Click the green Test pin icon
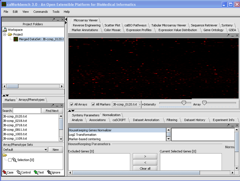Image resolution: width=240 pixels, height=181 pixels. (x=36, y=172)
